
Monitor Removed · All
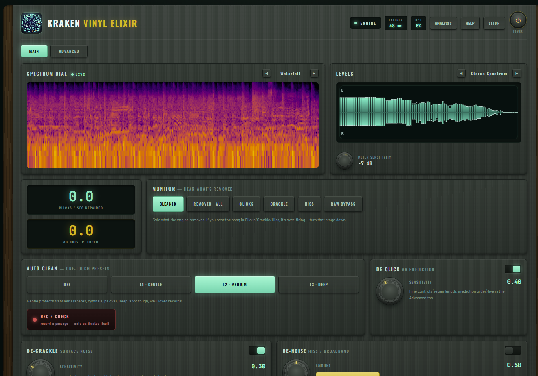pos(208,204)
